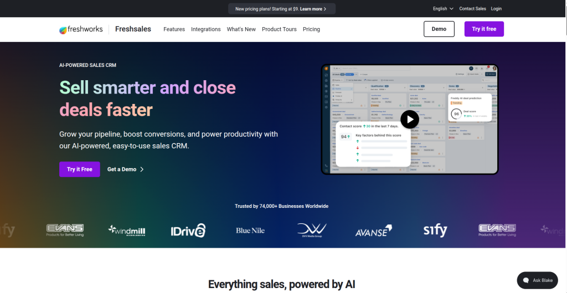Open the Pricing page

click(x=311, y=29)
